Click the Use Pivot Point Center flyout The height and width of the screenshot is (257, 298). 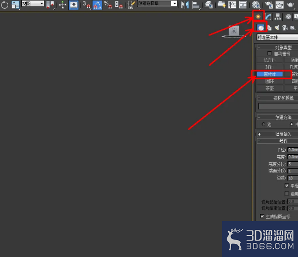(50, 5)
